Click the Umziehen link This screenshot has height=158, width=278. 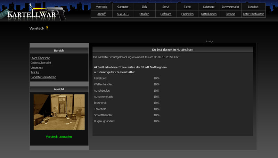point(37,67)
